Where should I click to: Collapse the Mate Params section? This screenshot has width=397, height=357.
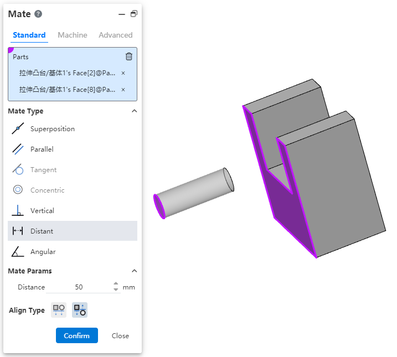(x=135, y=271)
